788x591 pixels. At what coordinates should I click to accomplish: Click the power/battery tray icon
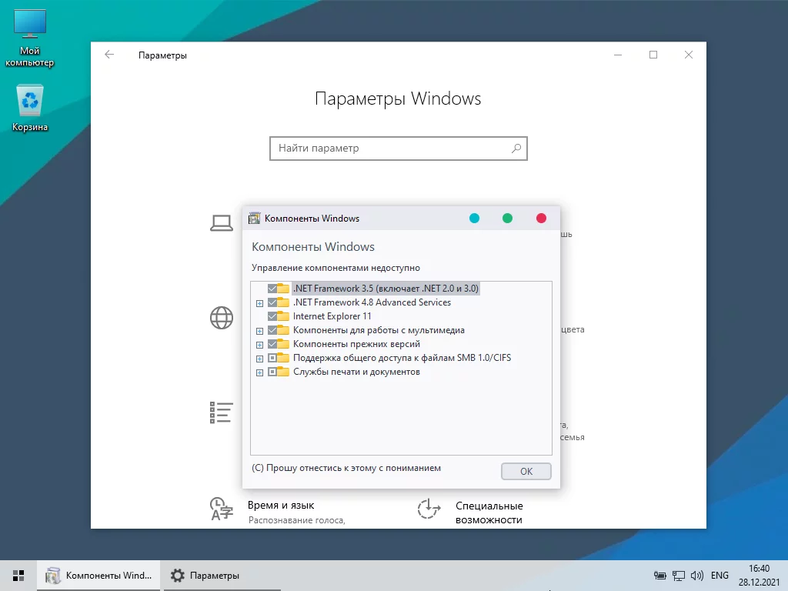[659, 576]
